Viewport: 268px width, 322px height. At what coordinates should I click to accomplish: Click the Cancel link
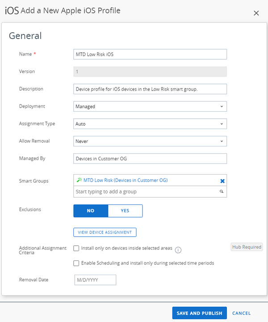coord(241,313)
